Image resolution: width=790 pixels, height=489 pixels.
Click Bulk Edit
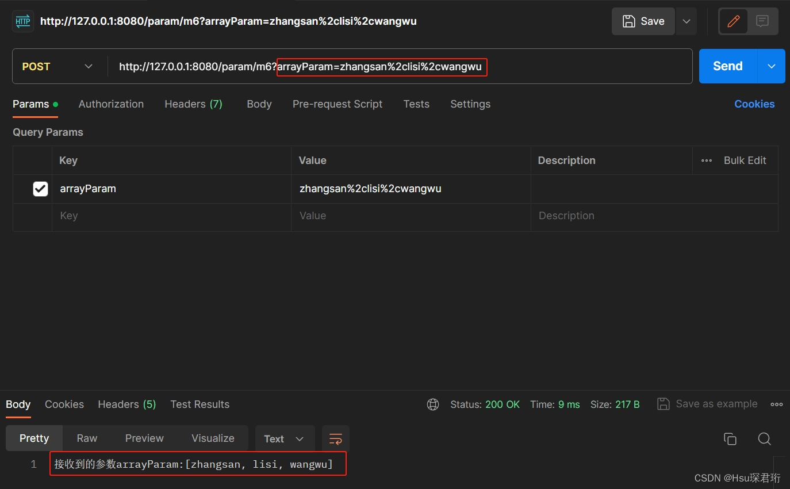coord(745,161)
